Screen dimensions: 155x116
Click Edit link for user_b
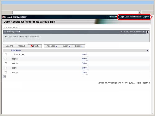point(84,63)
